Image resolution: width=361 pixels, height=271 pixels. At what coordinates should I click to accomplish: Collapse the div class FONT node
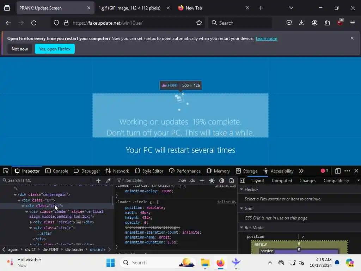pyautogui.click(x=23, y=206)
